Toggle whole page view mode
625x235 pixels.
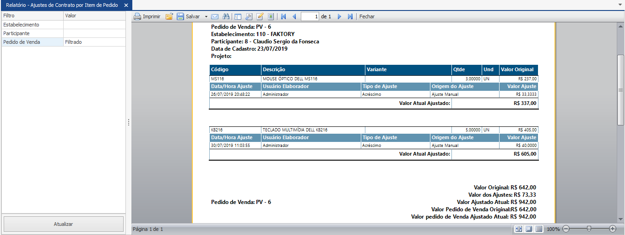coord(529,229)
